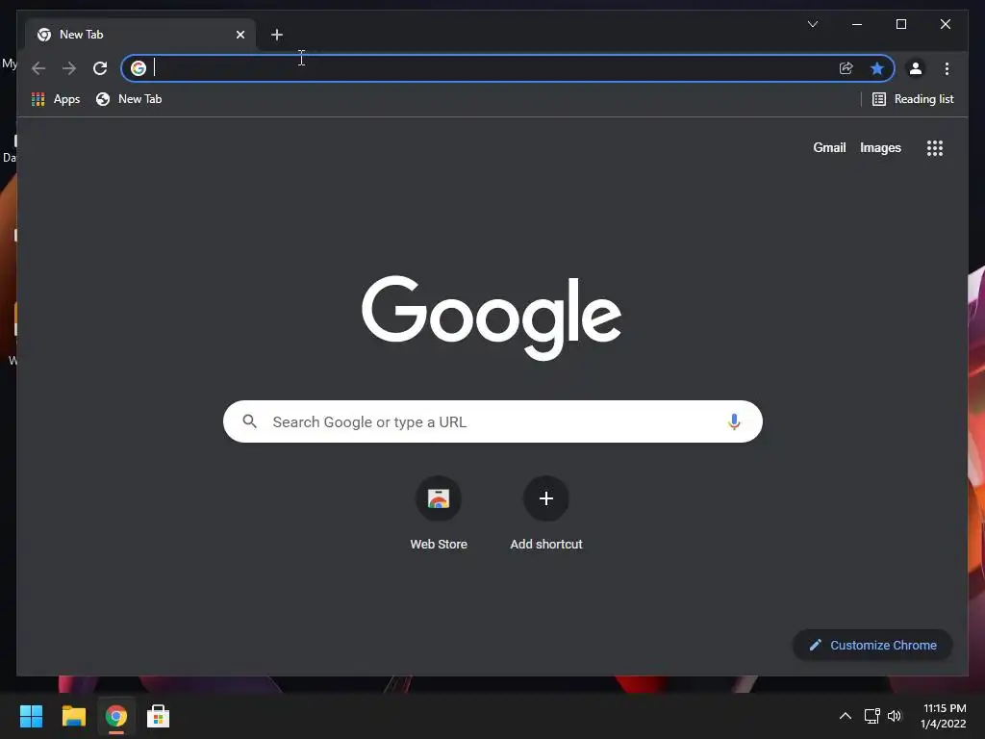Add a new shortcut tile
Screen dimensions: 985x739
(546, 514)
